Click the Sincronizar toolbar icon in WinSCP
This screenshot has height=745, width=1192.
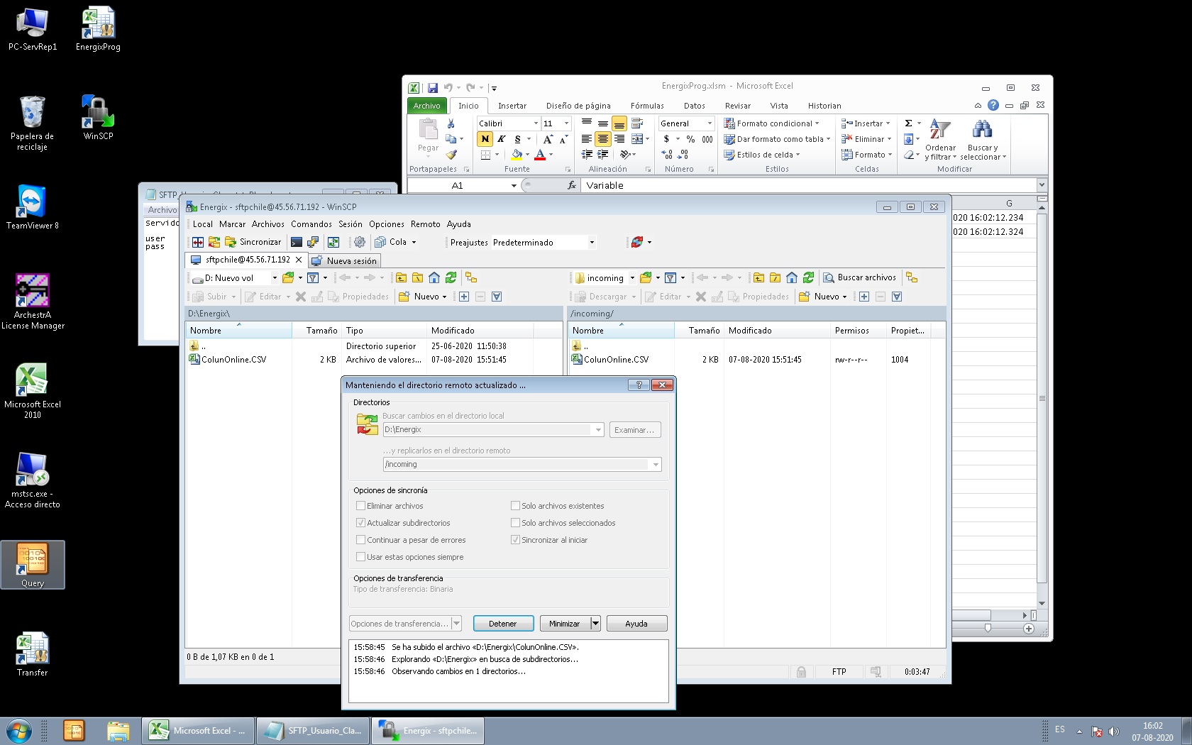click(x=231, y=242)
